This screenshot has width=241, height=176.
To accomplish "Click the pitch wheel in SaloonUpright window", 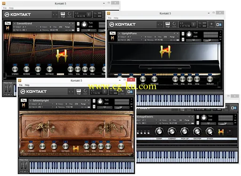I will [22, 166].
